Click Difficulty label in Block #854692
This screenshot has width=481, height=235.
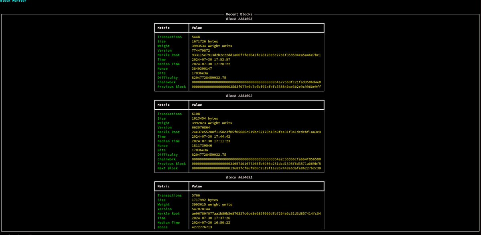[x=168, y=155]
